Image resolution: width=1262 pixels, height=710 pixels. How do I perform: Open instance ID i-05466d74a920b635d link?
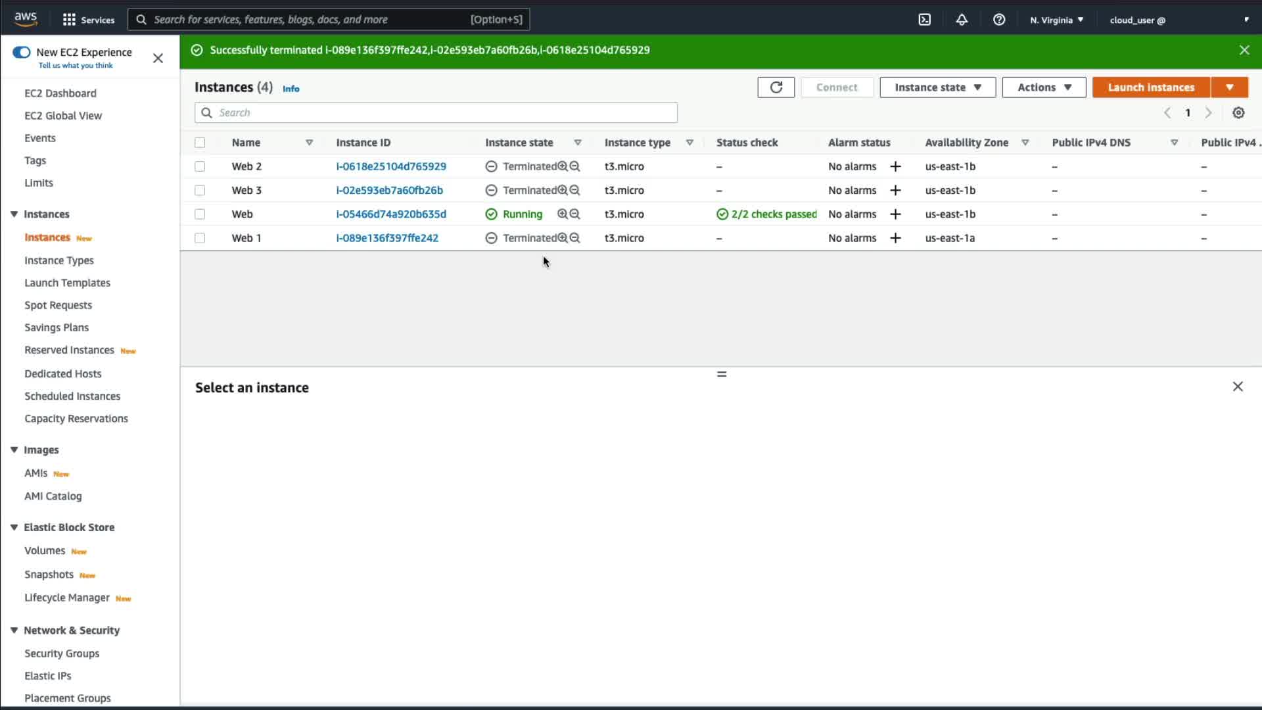coord(391,214)
